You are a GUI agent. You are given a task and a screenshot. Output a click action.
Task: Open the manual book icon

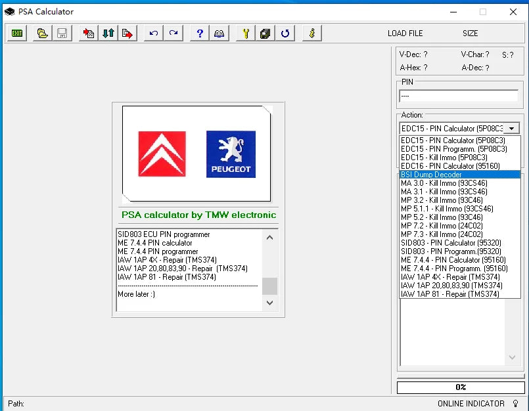coord(219,33)
